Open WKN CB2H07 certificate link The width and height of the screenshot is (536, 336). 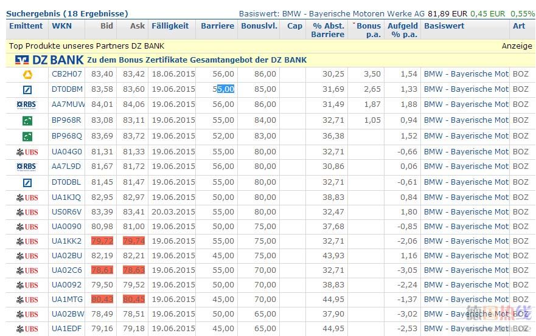tap(67, 74)
